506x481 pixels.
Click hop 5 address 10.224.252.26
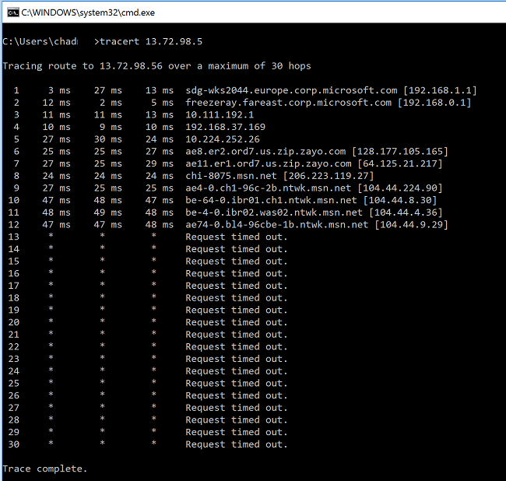(223, 139)
